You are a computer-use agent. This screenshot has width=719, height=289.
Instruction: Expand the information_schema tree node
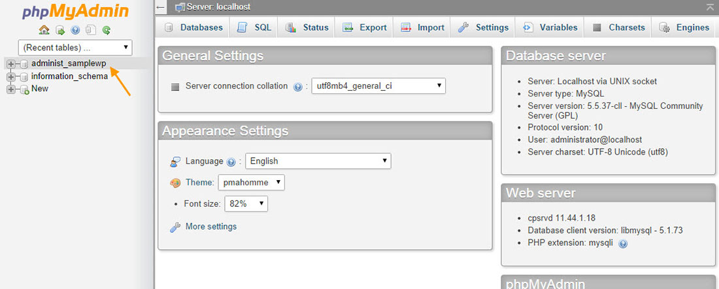pyautogui.click(x=11, y=76)
